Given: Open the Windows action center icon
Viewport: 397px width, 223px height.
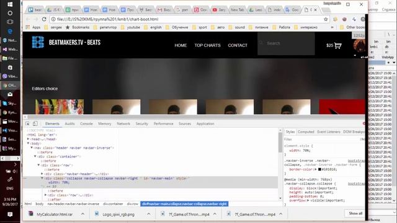Looking at the screenshot, I should [x=10, y=214].
